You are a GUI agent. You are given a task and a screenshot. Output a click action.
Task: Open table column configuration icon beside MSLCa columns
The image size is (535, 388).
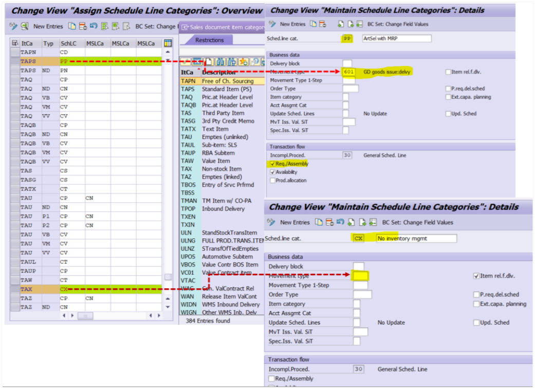(x=168, y=43)
